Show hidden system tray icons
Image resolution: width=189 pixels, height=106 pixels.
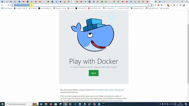coord(158,104)
